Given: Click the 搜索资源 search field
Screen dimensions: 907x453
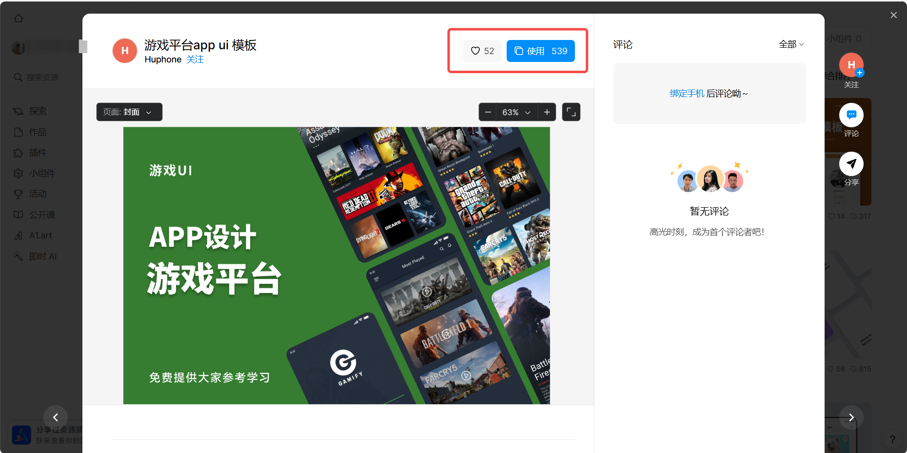Looking at the screenshot, I should (45, 77).
